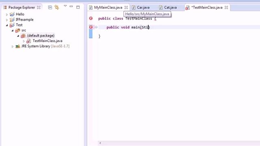Open Package Explorer View Menu arrow
The width and height of the screenshot is (260, 146).
click(65, 6)
